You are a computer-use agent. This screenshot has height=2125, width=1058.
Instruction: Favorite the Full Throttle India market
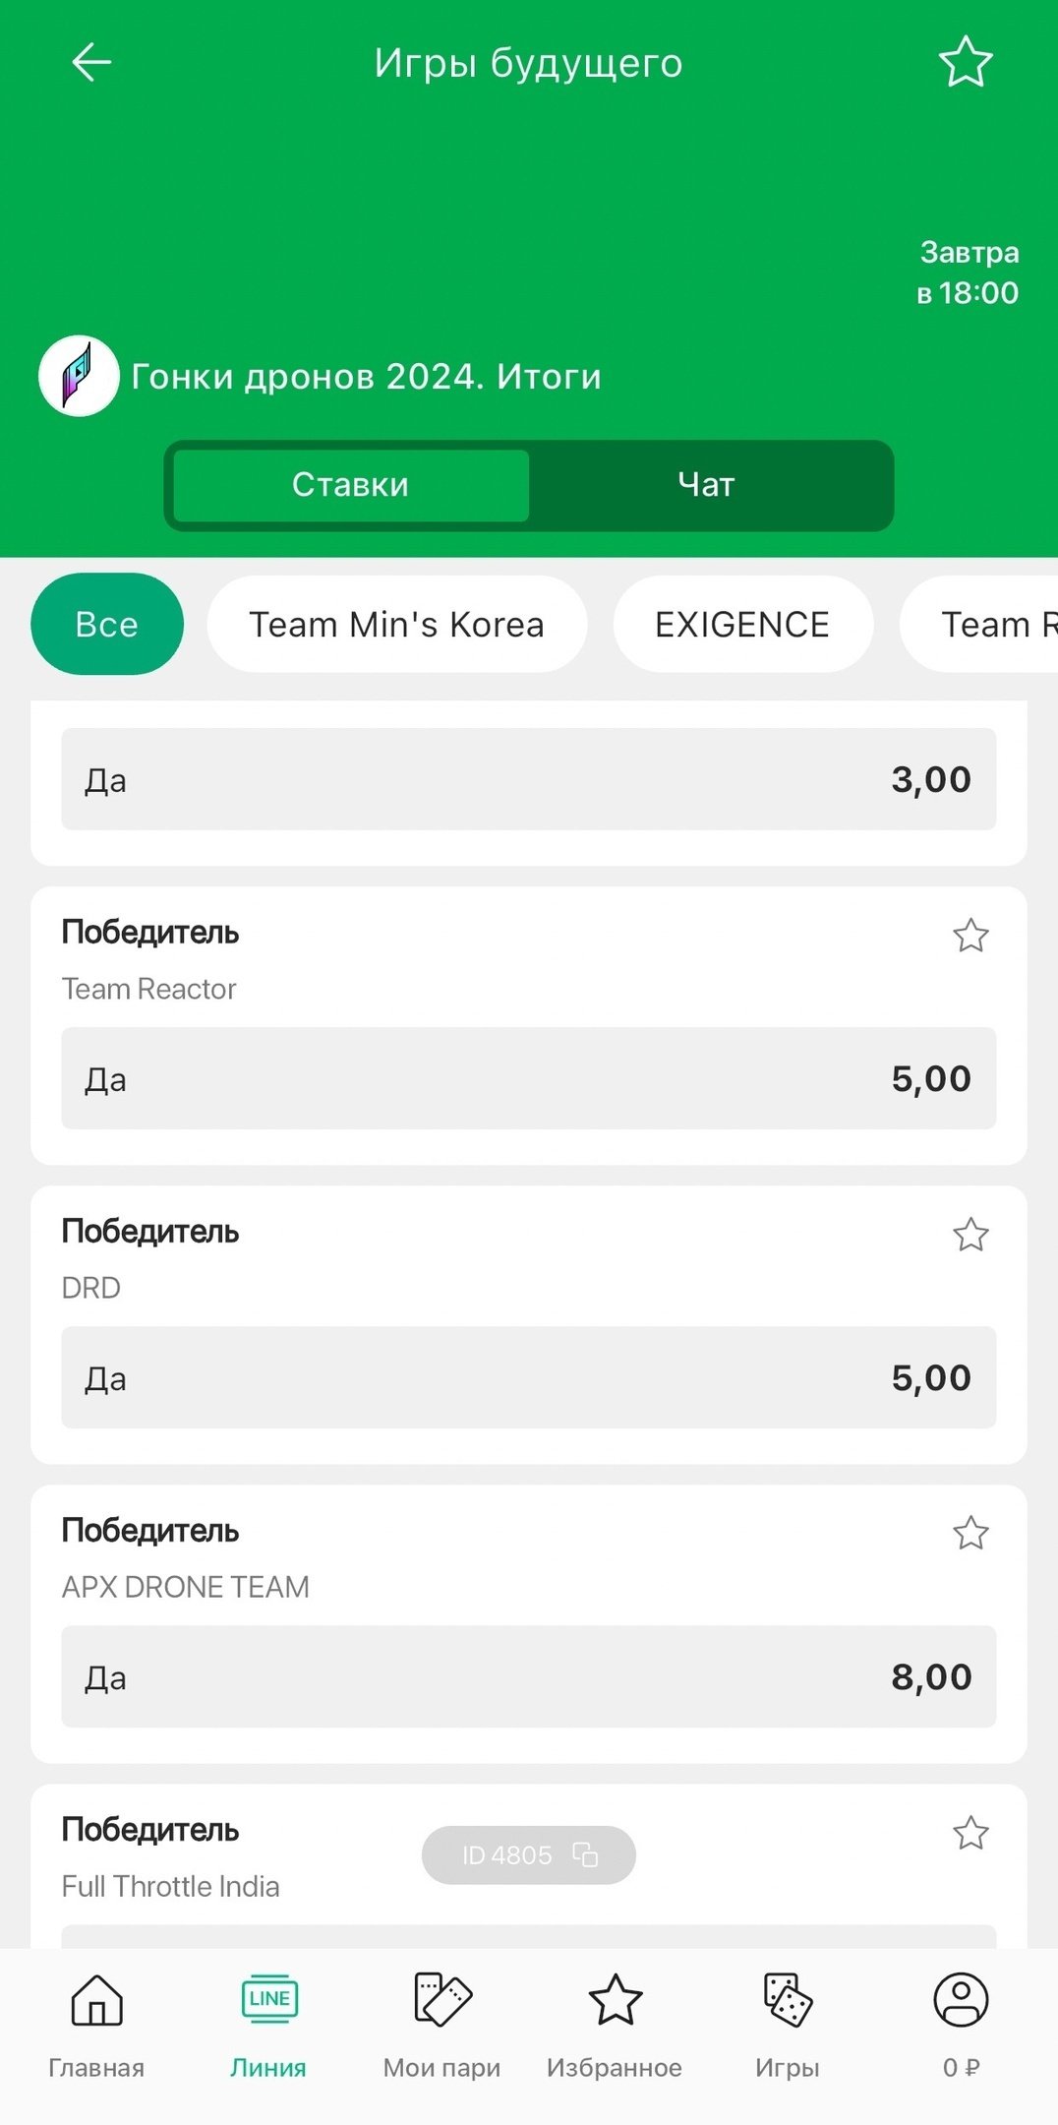(x=970, y=1833)
